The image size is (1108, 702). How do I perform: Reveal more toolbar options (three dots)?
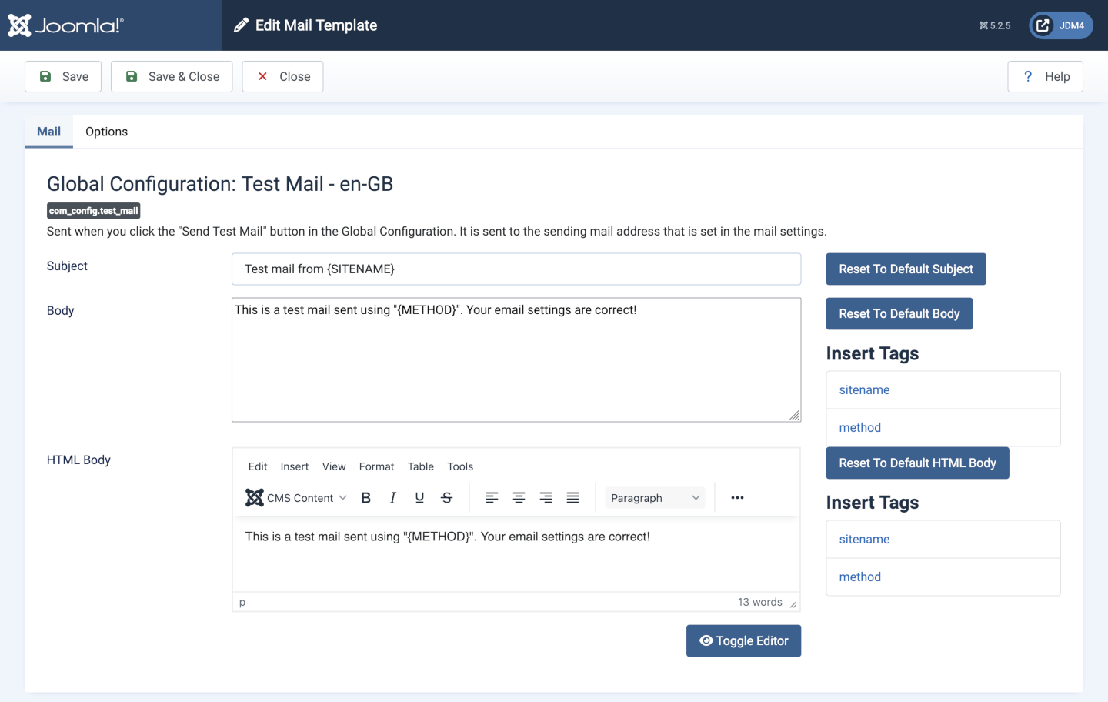tap(737, 498)
